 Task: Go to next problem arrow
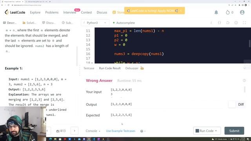point(75,131)
